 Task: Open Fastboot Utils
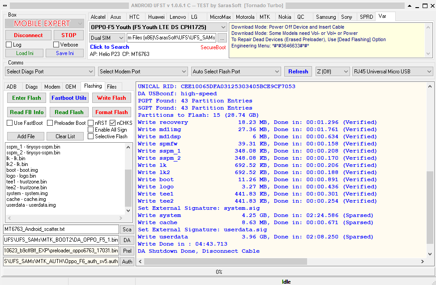coord(69,98)
